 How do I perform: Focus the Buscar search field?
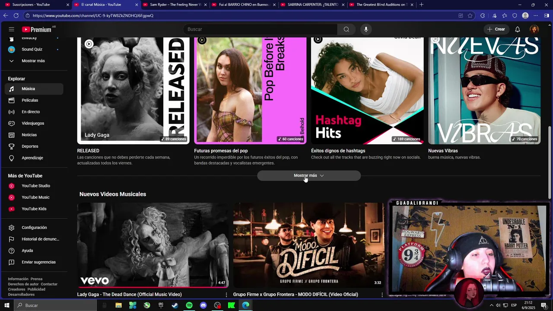click(261, 29)
